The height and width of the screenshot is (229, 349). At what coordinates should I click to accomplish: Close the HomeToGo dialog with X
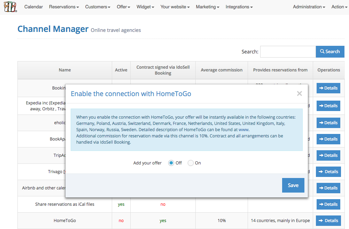[299, 93]
